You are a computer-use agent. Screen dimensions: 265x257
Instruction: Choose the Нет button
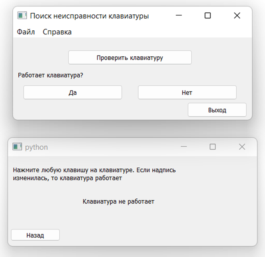pyautogui.click(x=187, y=93)
